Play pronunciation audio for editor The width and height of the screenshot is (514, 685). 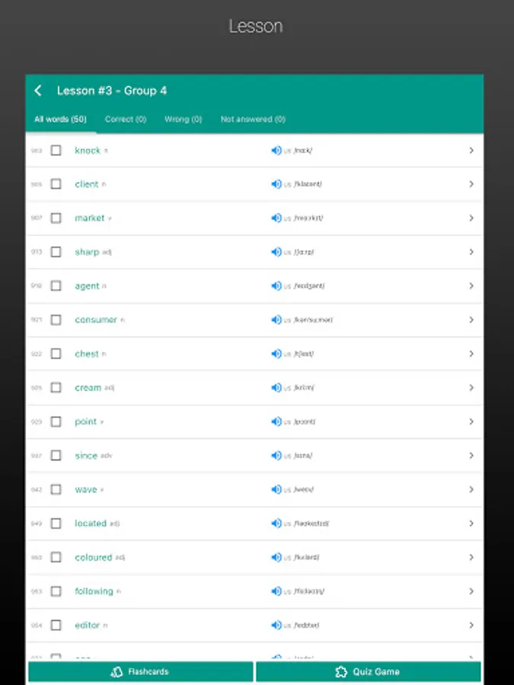[276, 626]
